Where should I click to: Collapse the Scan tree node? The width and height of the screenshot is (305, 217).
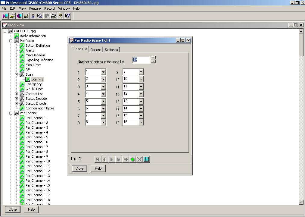17,74
